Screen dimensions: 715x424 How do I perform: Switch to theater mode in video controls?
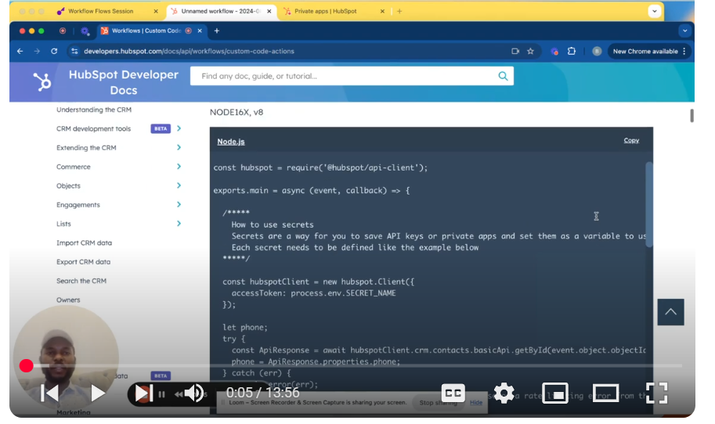(605, 393)
